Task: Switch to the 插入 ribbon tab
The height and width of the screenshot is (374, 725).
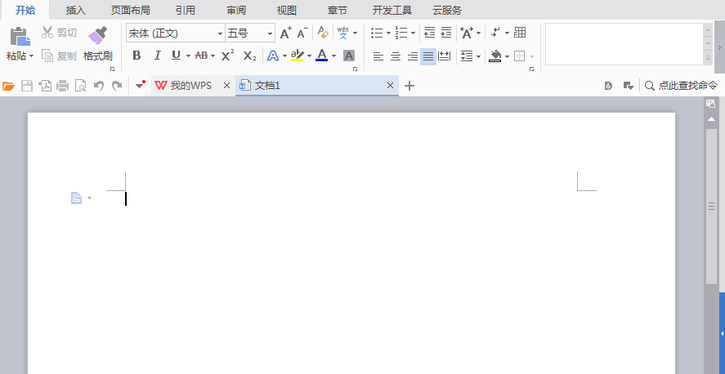Action: [x=76, y=10]
